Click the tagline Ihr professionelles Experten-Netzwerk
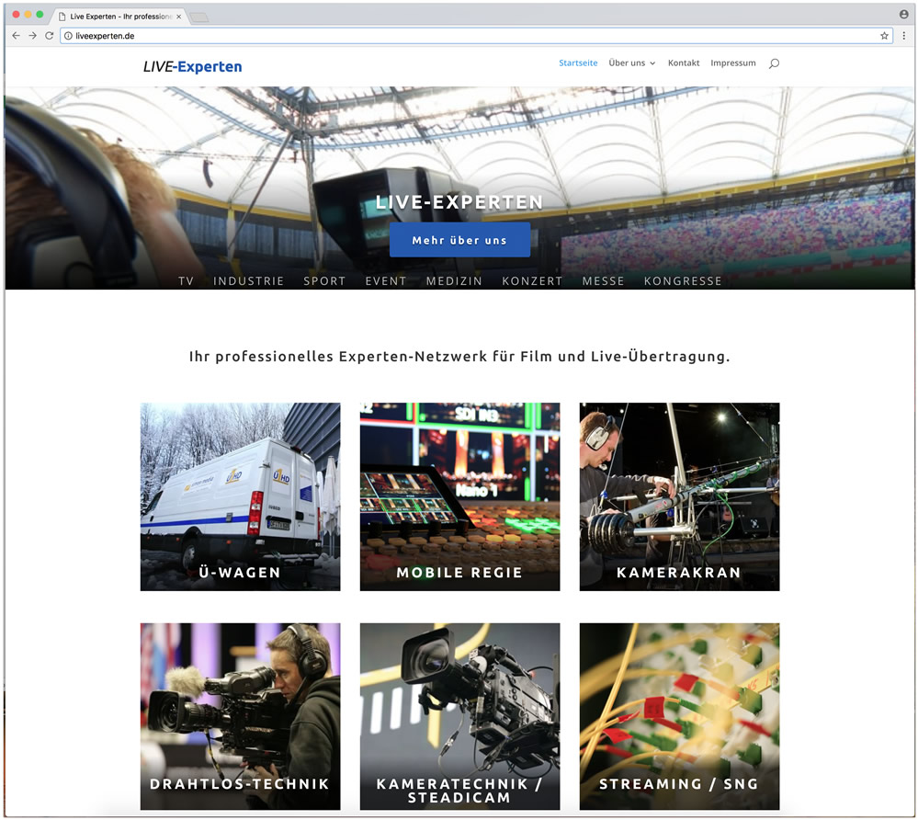 click(459, 356)
